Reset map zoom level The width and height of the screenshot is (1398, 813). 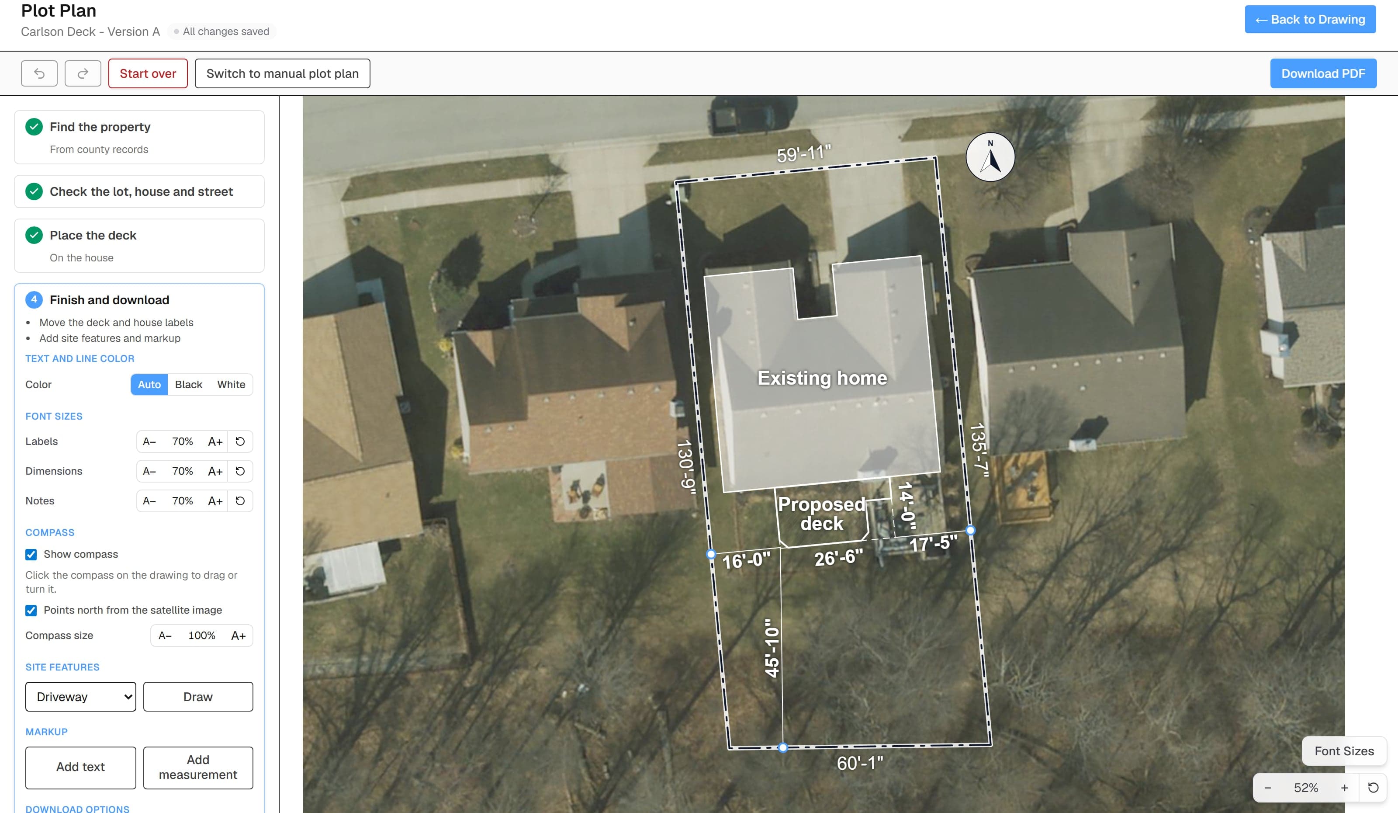[x=1374, y=788]
